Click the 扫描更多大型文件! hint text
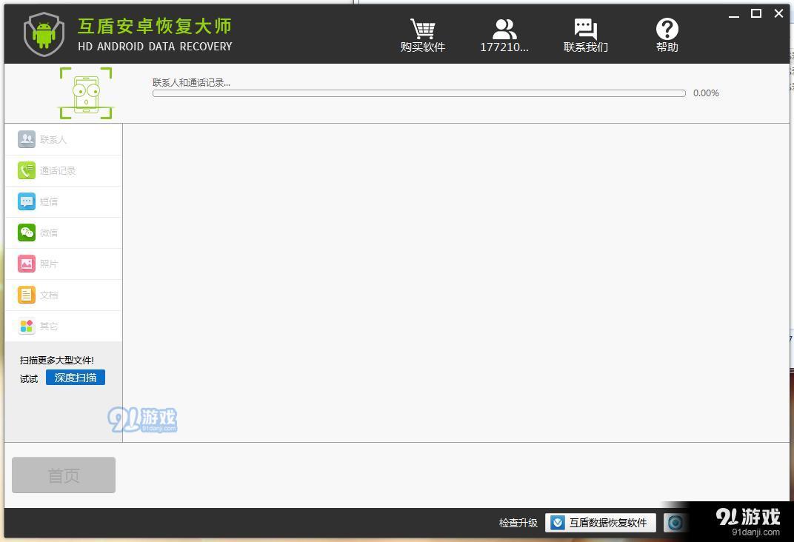 pyautogui.click(x=57, y=361)
